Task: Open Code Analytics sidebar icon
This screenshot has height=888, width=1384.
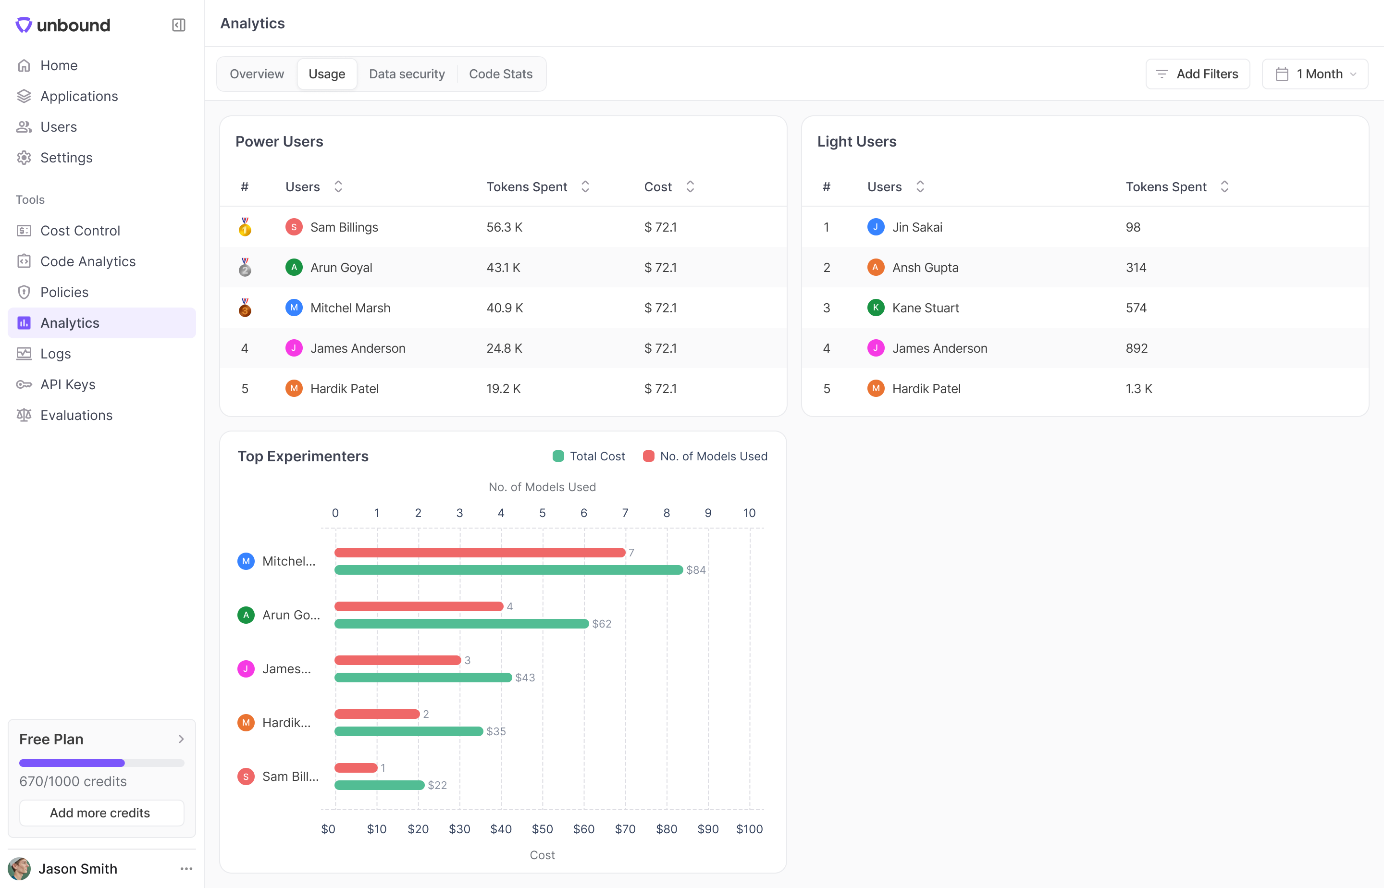Action: [24, 261]
